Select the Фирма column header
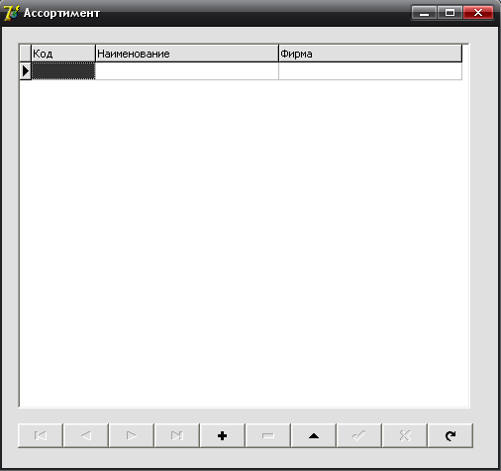This screenshot has height=471, width=501. tap(370, 54)
